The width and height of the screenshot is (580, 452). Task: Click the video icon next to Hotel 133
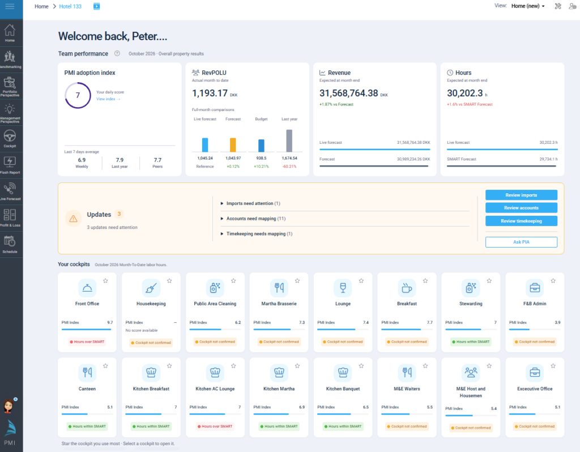pyautogui.click(x=96, y=6)
